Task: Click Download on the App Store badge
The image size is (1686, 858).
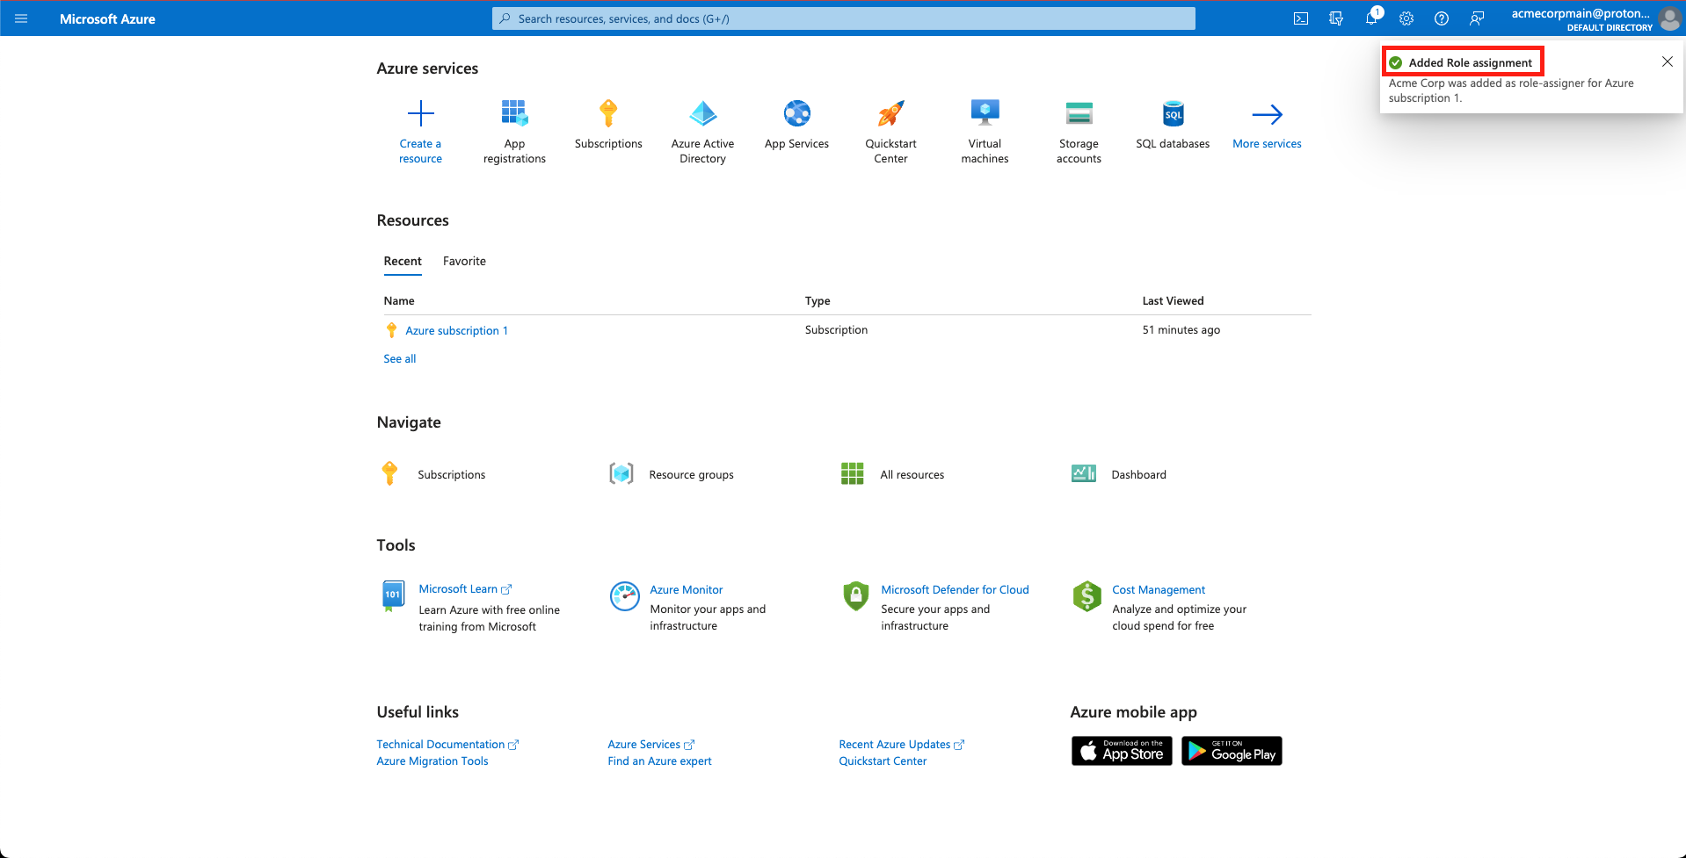Action: click(1122, 751)
